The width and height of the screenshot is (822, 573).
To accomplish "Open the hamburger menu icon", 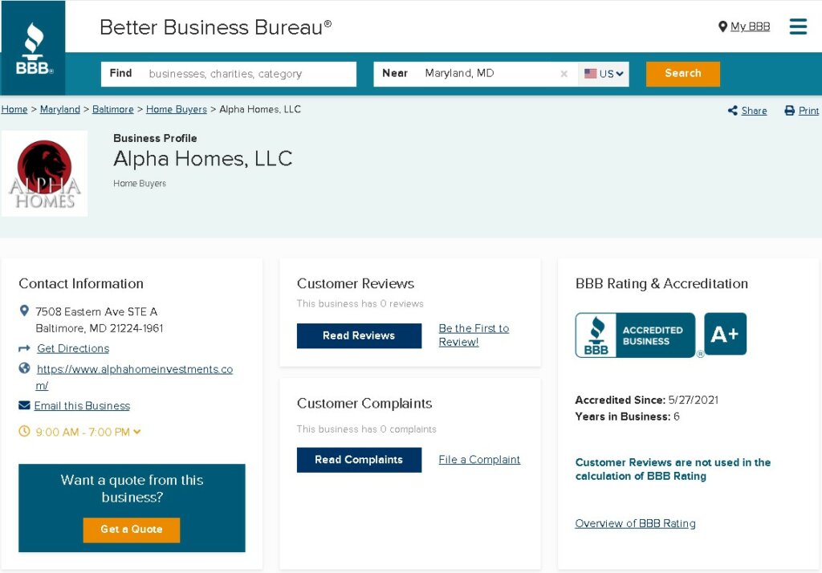I will pyautogui.click(x=798, y=26).
